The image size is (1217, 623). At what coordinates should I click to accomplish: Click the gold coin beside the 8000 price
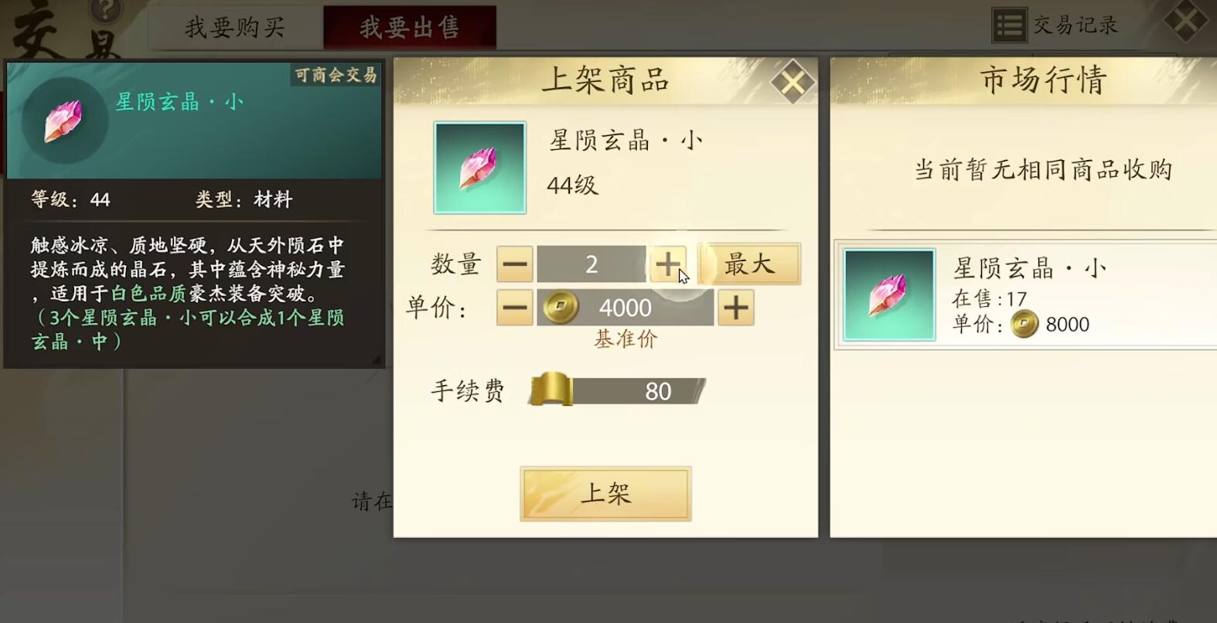click(x=1024, y=324)
